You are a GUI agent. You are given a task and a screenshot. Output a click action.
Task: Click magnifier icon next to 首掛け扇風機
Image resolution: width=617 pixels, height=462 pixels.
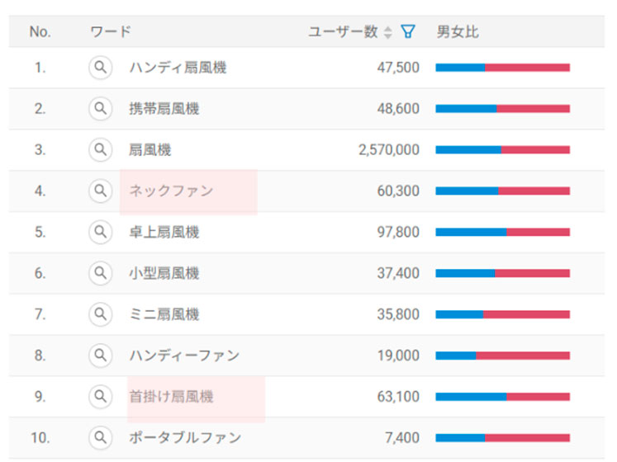pyautogui.click(x=100, y=396)
